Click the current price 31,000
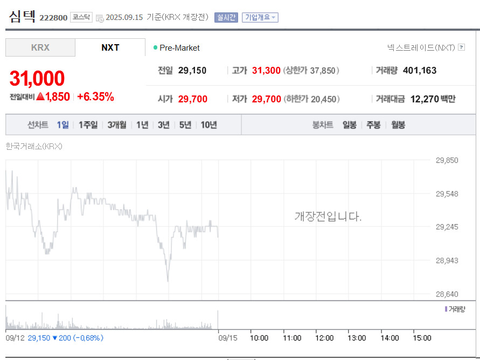480x360 pixels. (37, 78)
